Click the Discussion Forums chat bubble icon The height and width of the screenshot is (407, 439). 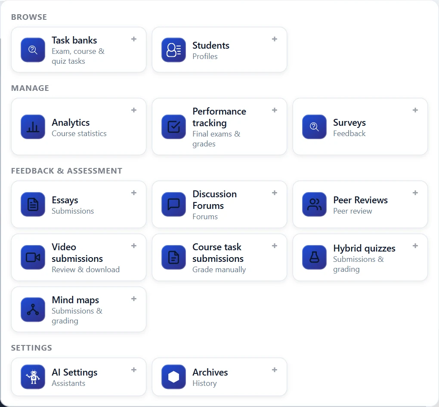[x=173, y=204]
